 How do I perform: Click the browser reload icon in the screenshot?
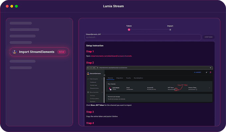click(x=94, y=68)
